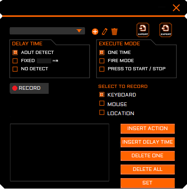Click the Set button
The height and width of the screenshot is (189, 187).
pos(147,183)
